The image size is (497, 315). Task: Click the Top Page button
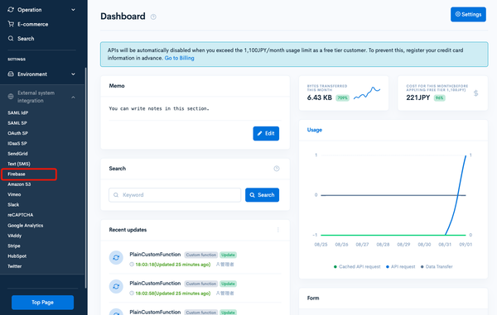[42, 303]
